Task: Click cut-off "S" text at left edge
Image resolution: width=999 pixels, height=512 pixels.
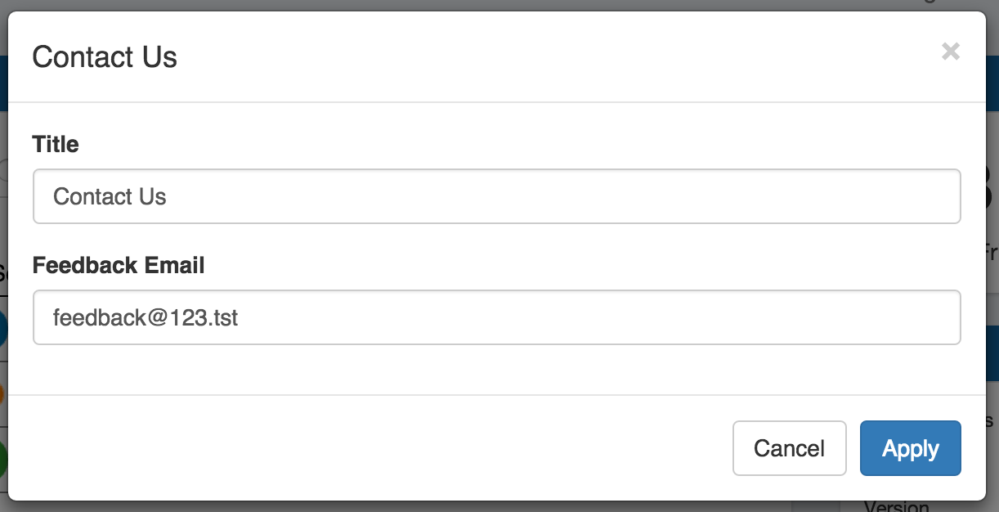Action: point(3,272)
